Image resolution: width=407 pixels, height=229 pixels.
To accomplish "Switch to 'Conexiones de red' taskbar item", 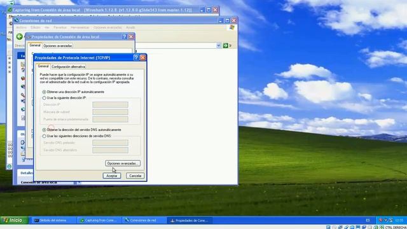I will 144,221.
